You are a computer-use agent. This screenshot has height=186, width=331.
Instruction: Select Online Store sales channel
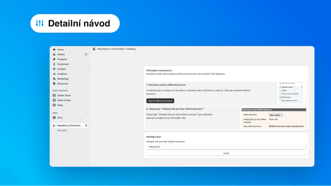(64, 95)
